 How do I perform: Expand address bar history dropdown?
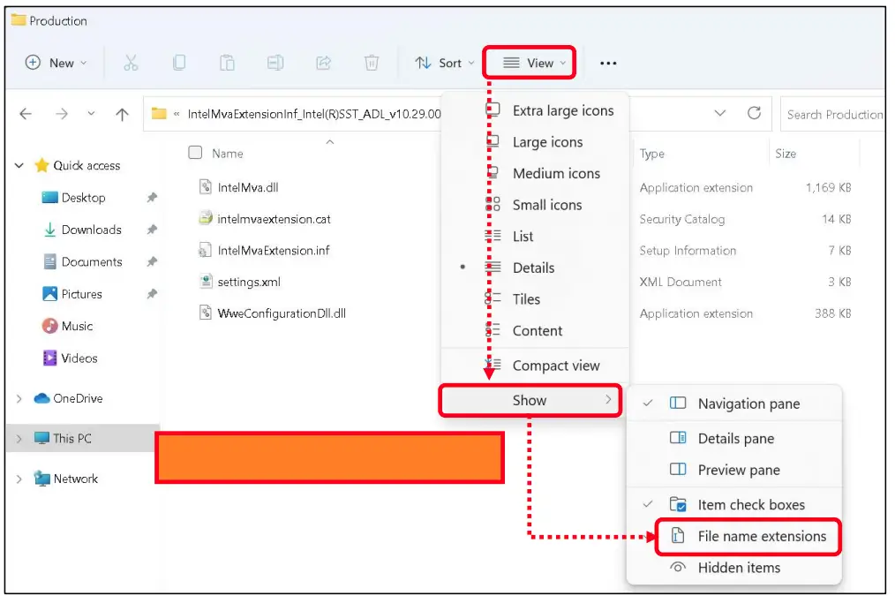[720, 113]
